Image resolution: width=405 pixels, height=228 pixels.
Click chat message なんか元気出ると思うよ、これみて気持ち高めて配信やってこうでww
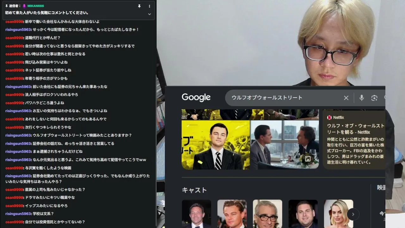(90, 160)
